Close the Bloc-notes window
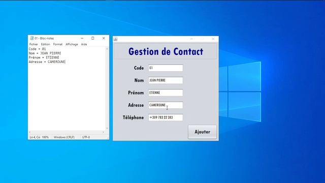 coord(104,38)
